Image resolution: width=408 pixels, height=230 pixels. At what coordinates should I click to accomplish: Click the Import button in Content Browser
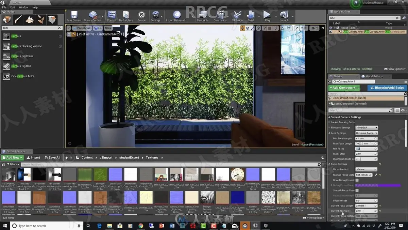[x=33, y=157]
